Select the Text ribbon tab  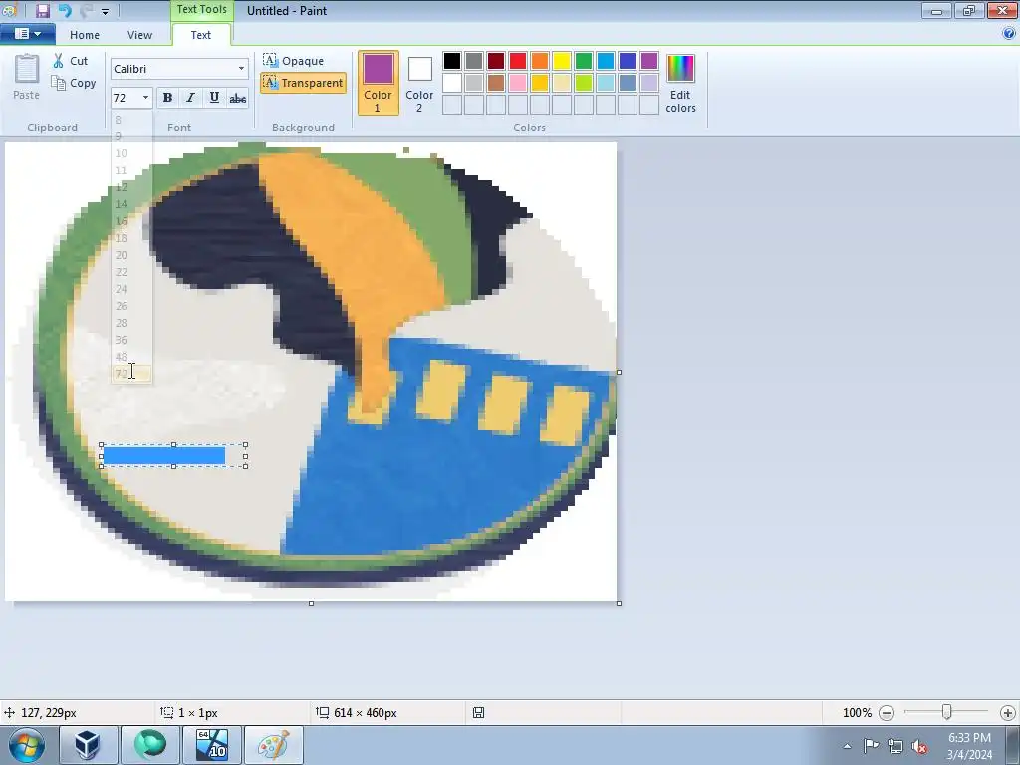(201, 35)
